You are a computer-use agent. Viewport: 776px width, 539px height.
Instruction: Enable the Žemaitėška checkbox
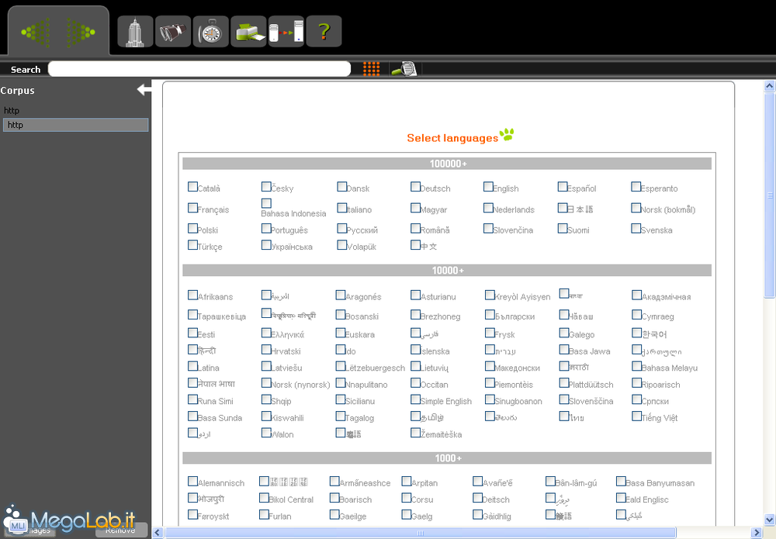416,432
